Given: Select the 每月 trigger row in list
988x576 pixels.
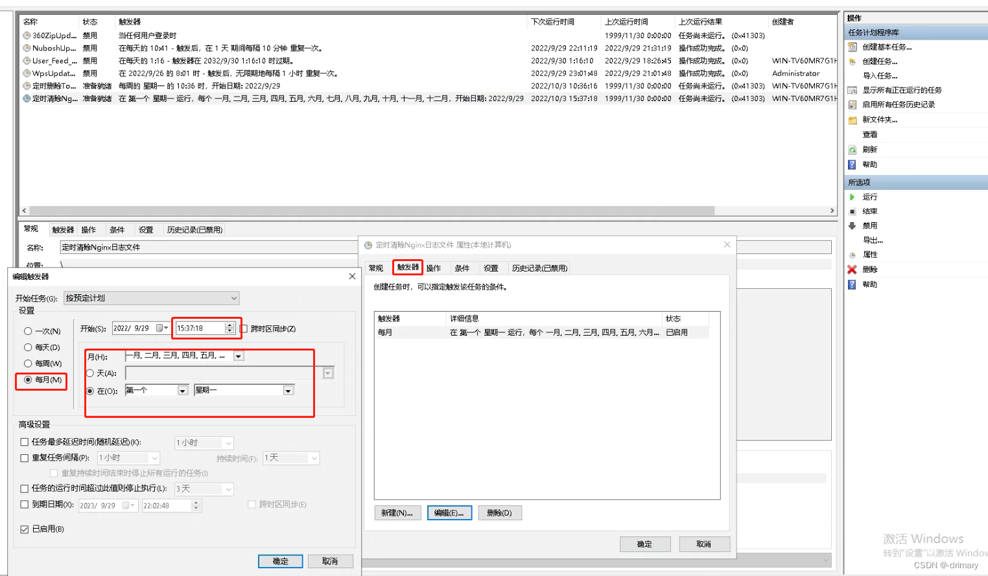Looking at the screenshot, I should click(x=541, y=332).
